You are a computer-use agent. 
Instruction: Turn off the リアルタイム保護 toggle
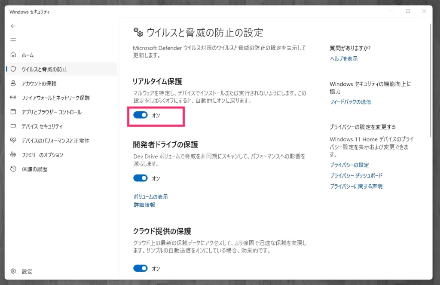(x=141, y=115)
